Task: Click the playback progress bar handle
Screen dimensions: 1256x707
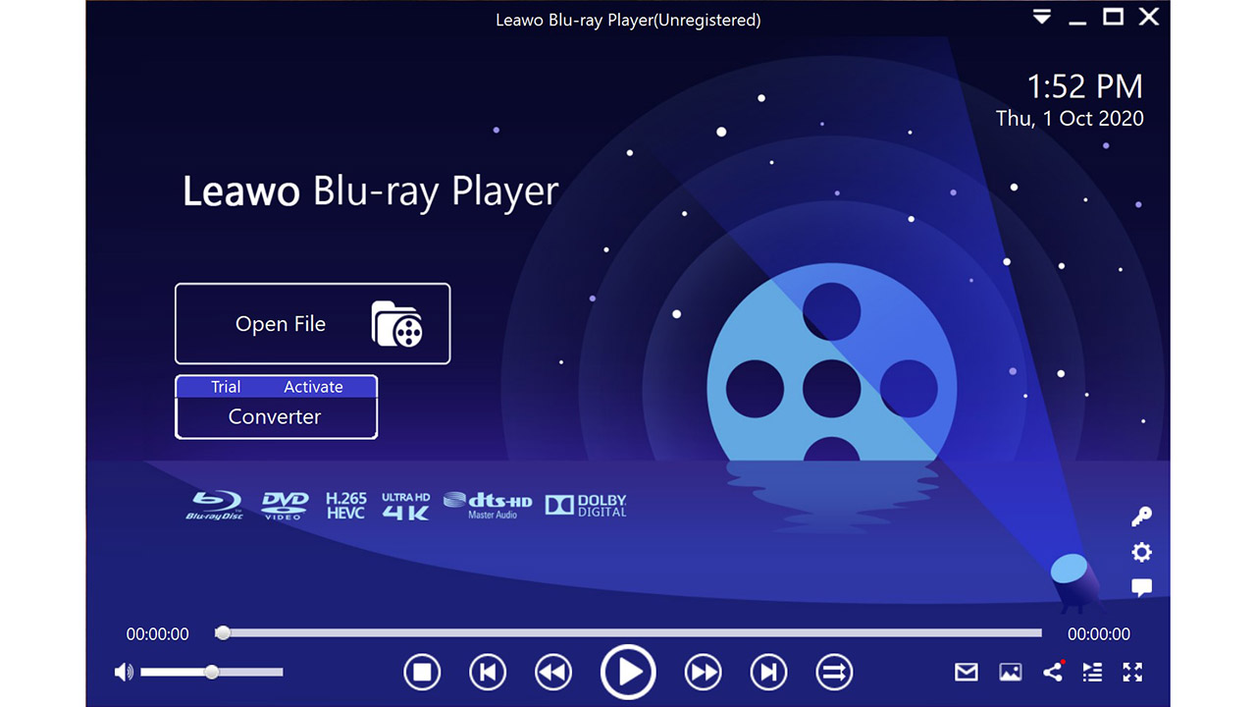Action: pos(223,633)
